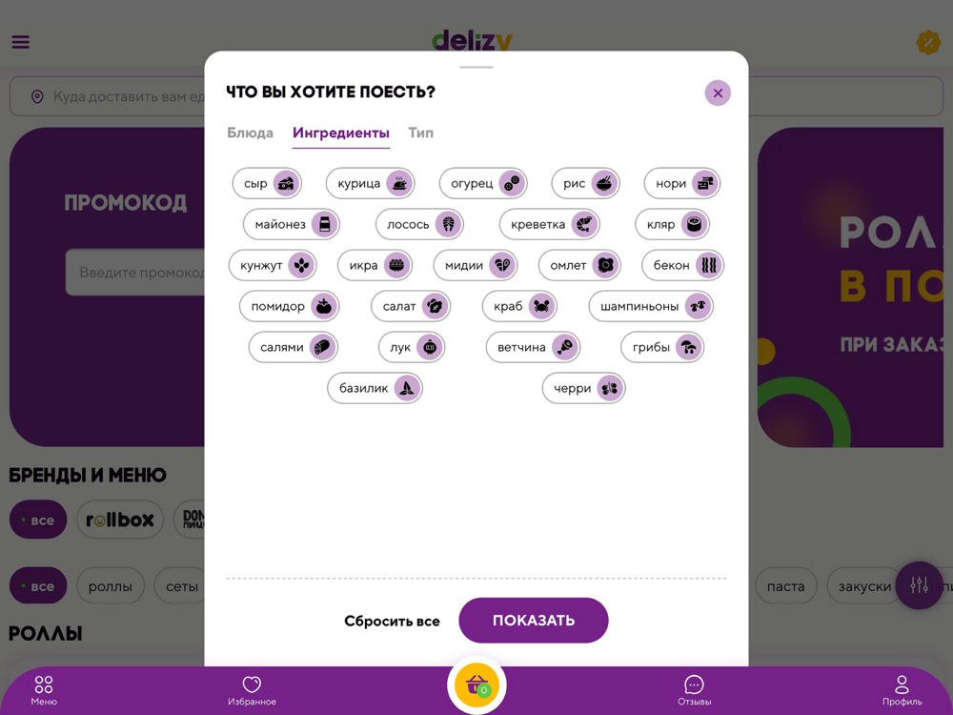Open the Избранное heart icon
This screenshot has height=715, width=953.
click(252, 684)
